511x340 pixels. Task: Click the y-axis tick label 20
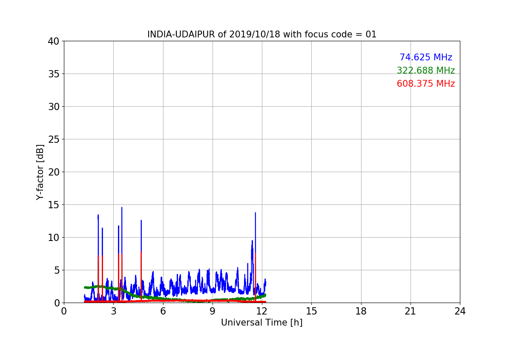(x=53, y=172)
